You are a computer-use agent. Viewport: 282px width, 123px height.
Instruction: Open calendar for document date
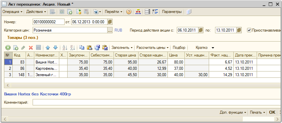click(110, 22)
